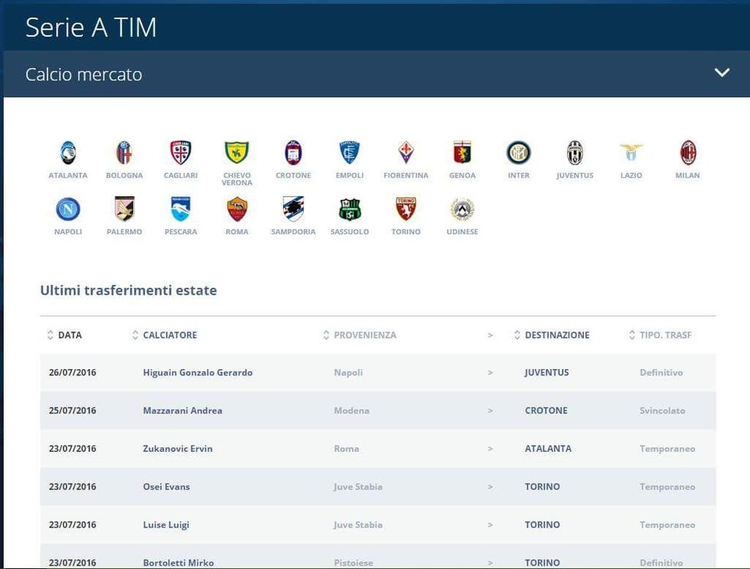Select the Atalanta club crest
Screen dimensions: 750x569
click(68, 151)
